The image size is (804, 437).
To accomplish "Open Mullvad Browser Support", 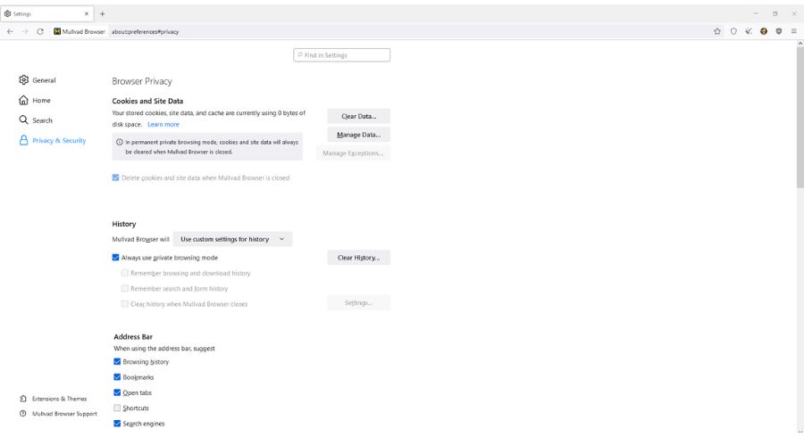I will [58, 414].
